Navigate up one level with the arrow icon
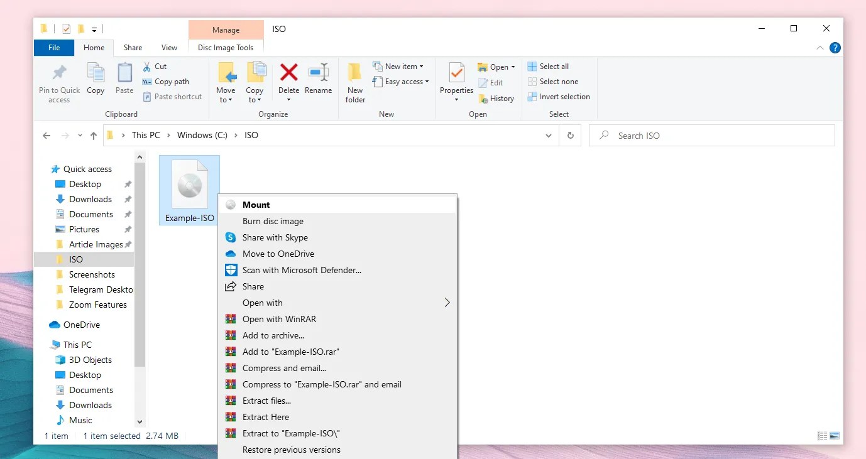 coord(93,135)
